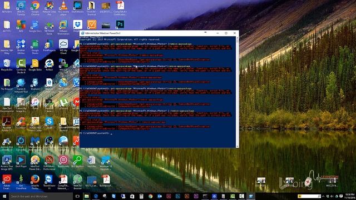Open the Action Center notifications icon
Image resolution: width=356 pixels, height=200 pixels.
tap(341, 196)
